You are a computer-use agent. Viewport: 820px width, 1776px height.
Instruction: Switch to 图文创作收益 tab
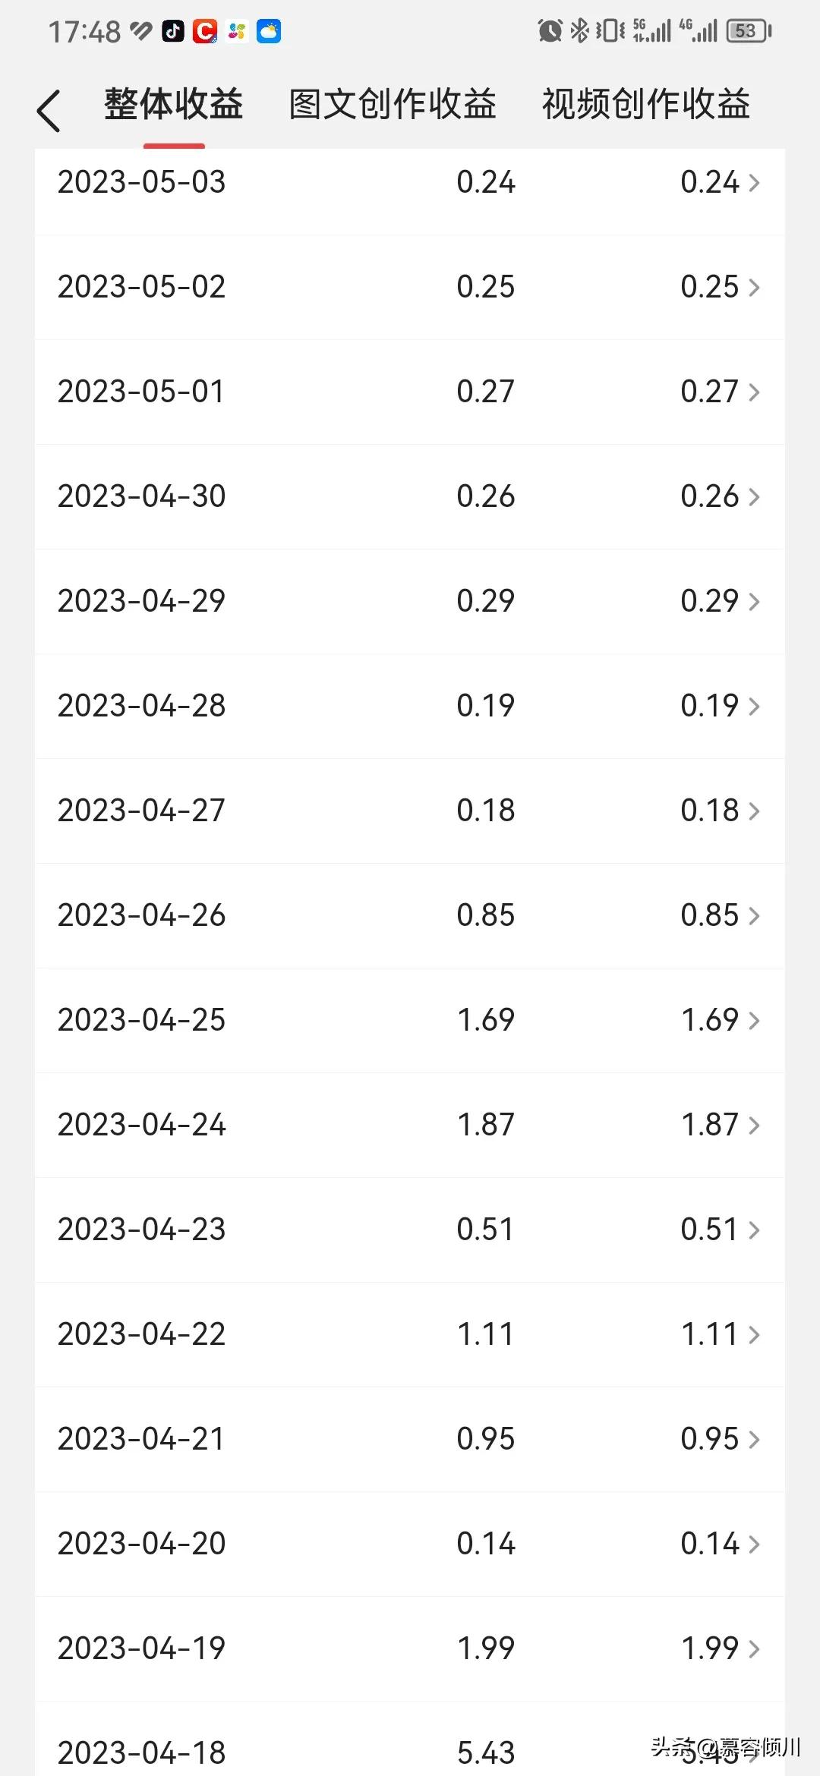[393, 104]
